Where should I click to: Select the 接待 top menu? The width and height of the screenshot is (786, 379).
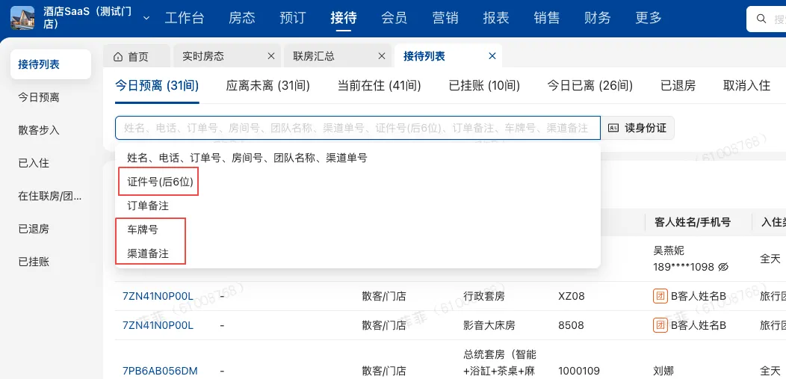(344, 18)
